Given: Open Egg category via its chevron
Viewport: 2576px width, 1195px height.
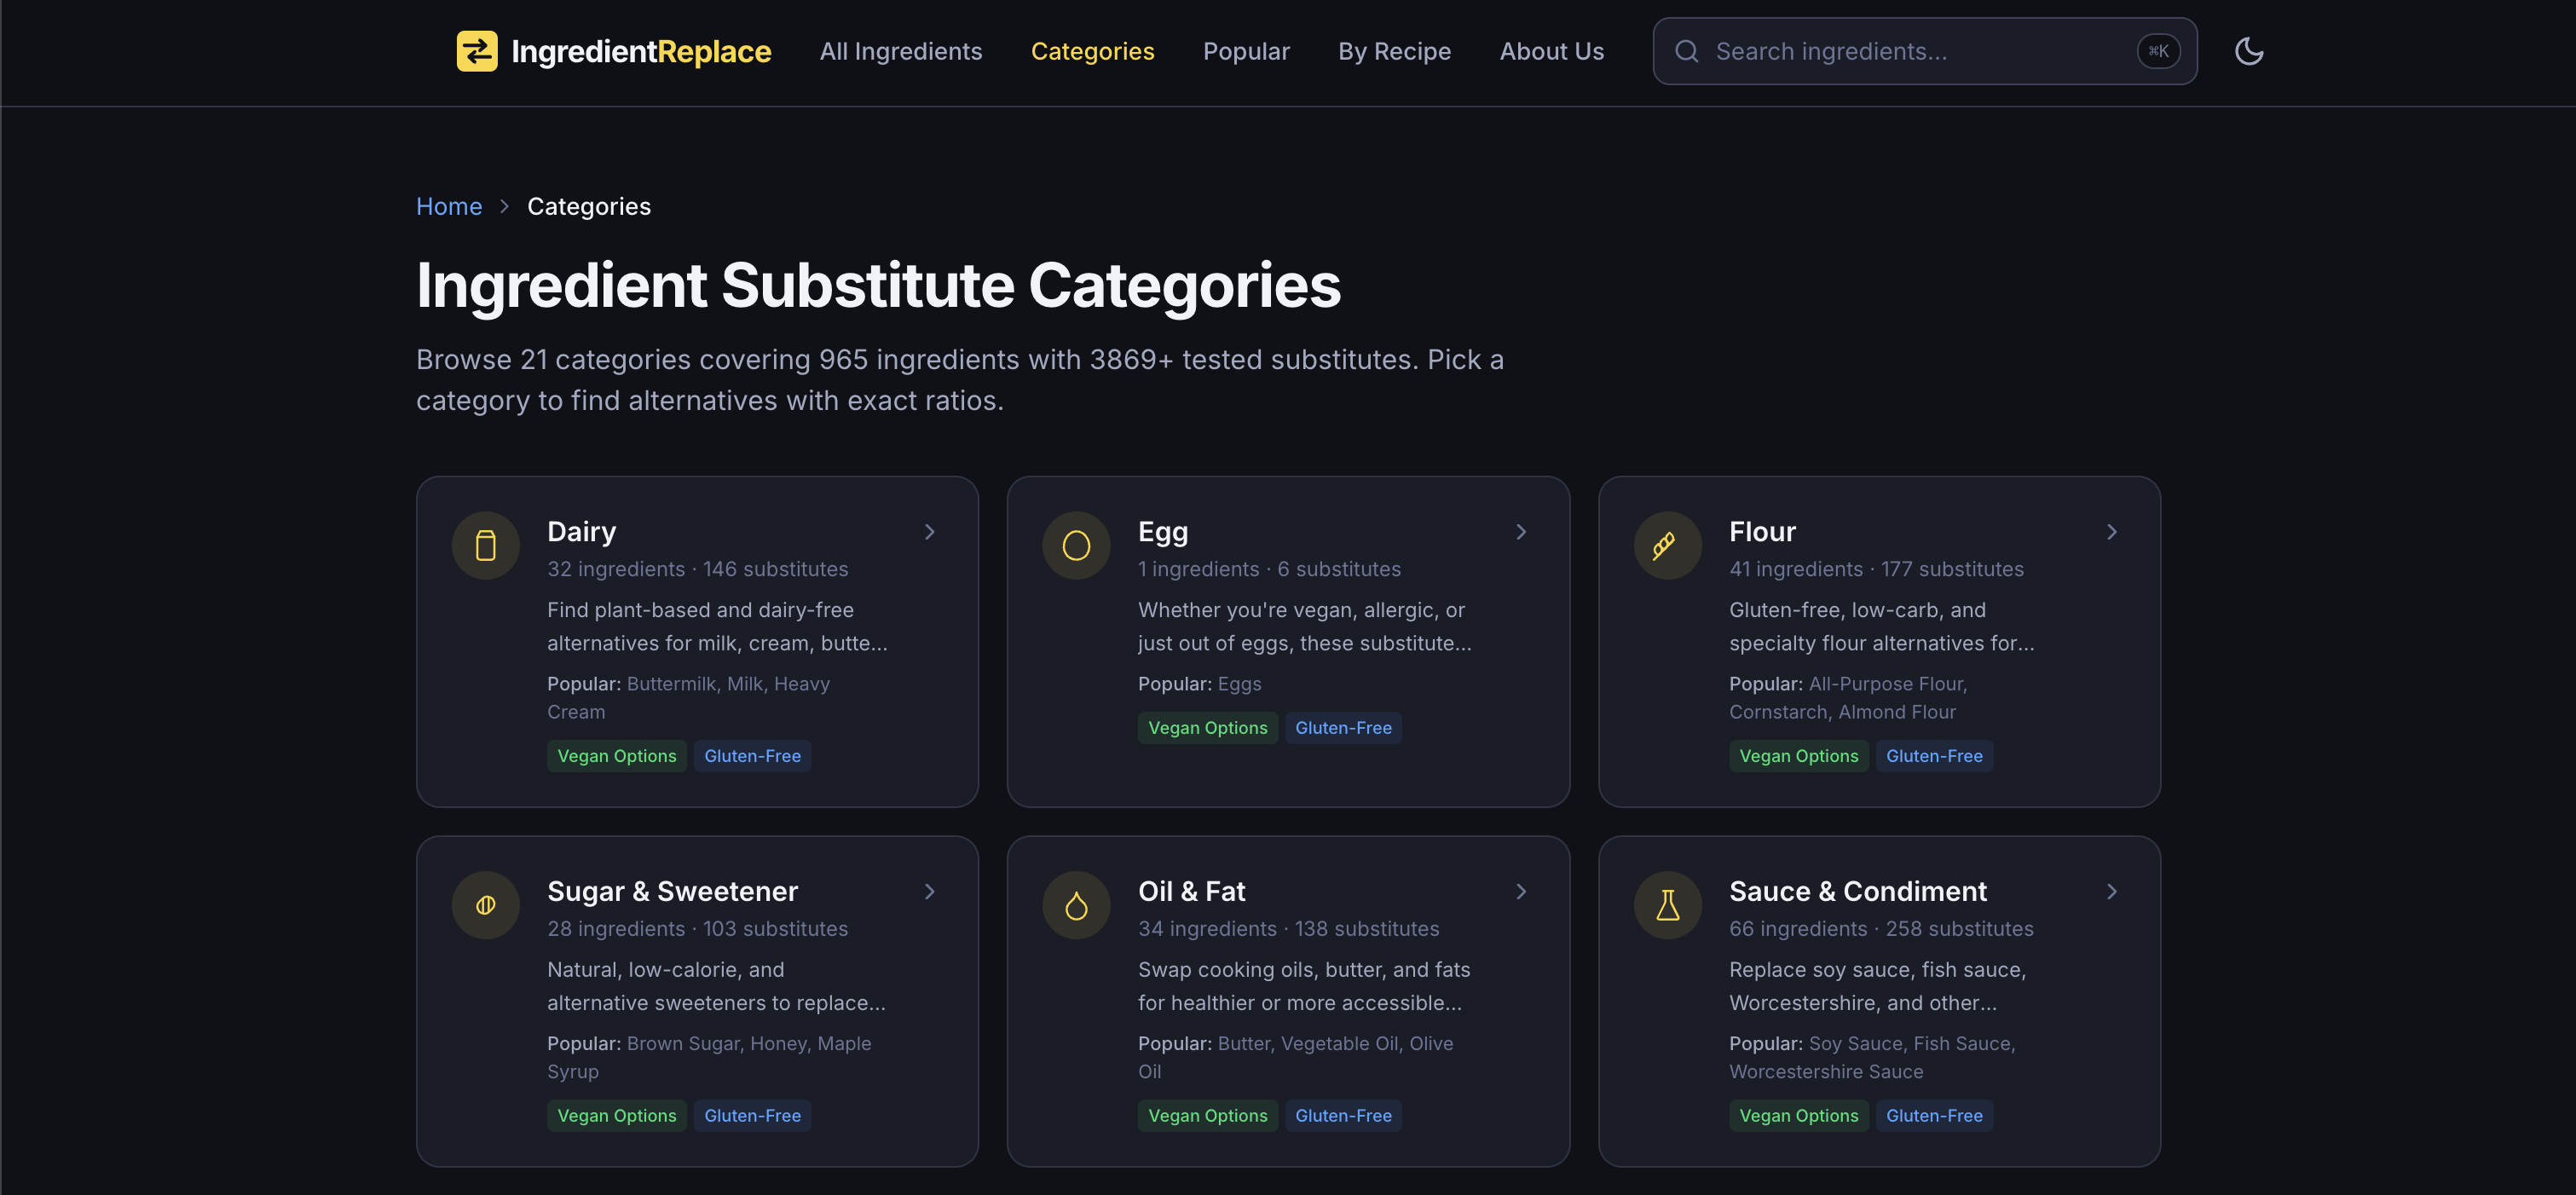Looking at the screenshot, I should pyautogui.click(x=1521, y=532).
